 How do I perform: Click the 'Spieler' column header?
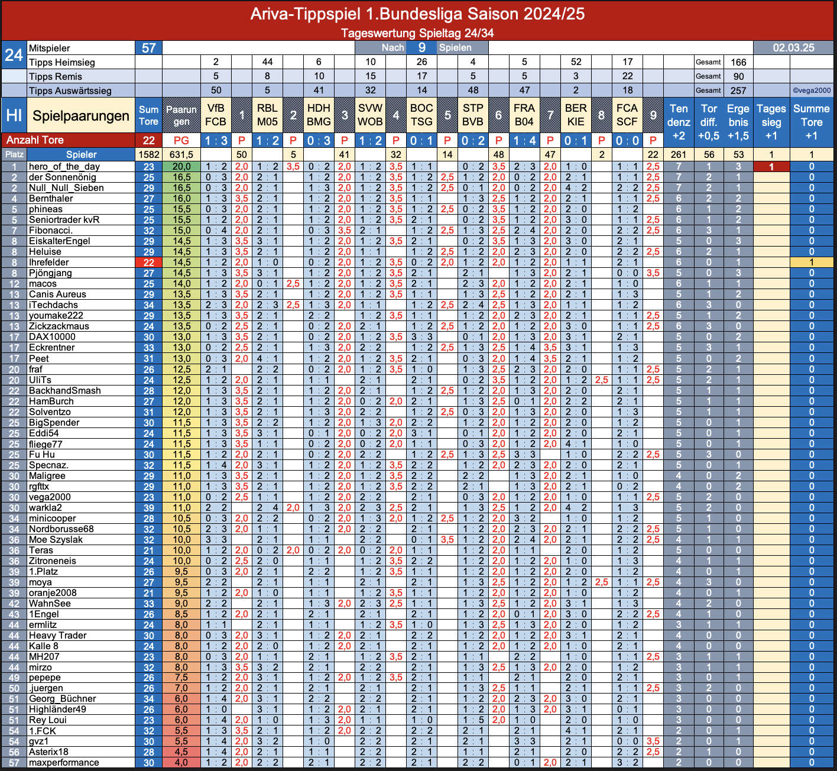(x=81, y=154)
